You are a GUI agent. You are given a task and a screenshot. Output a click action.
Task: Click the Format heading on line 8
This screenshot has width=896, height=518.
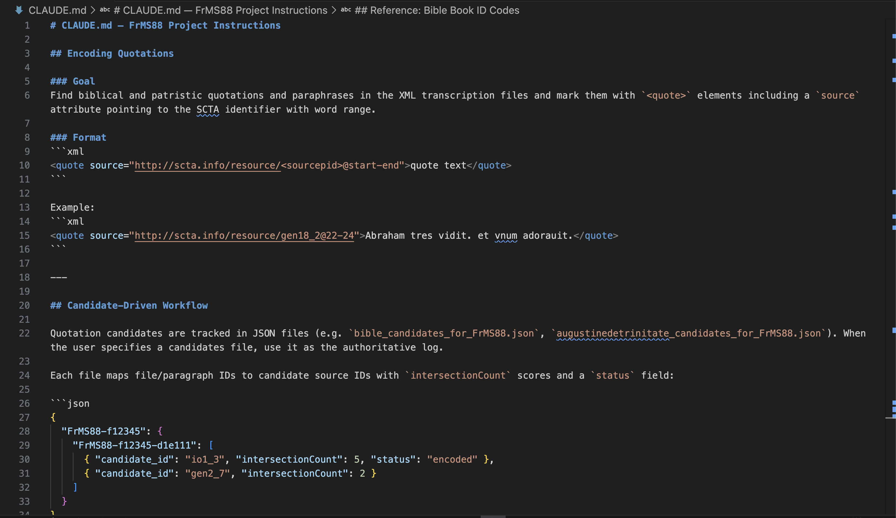click(x=78, y=137)
